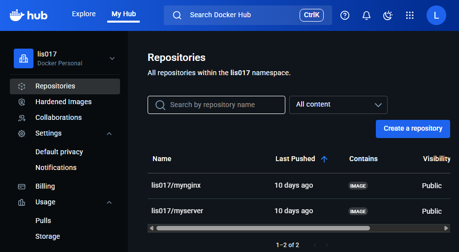This screenshot has height=252, width=459.
Task: Open the notifications bell icon
Action: click(367, 15)
